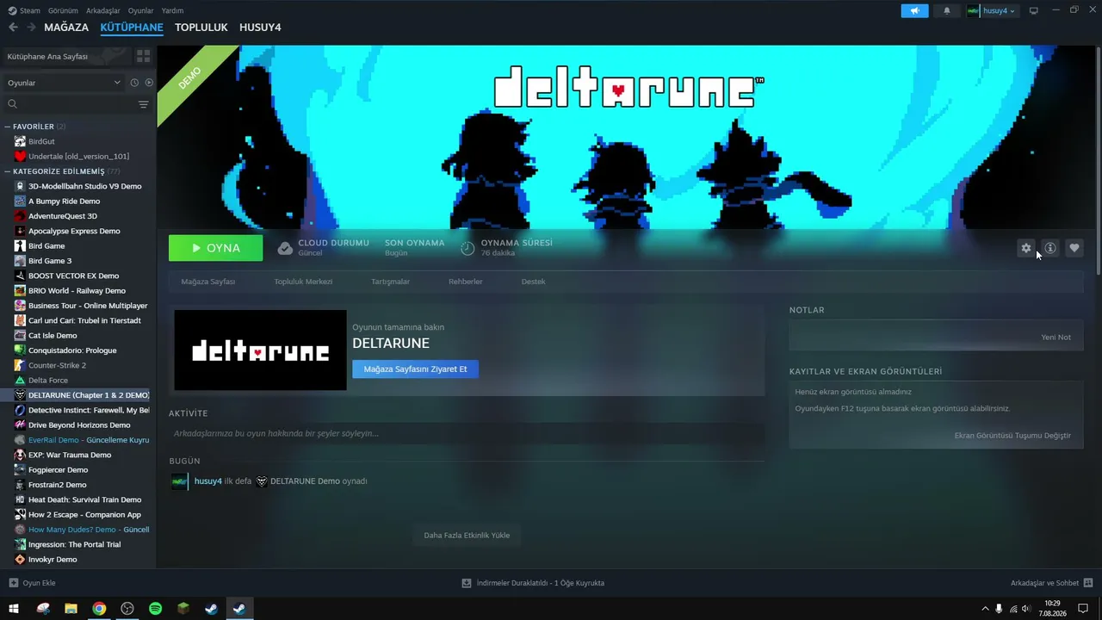
Task: Click the green OYNA play button
Action: pyautogui.click(x=216, y=248)
